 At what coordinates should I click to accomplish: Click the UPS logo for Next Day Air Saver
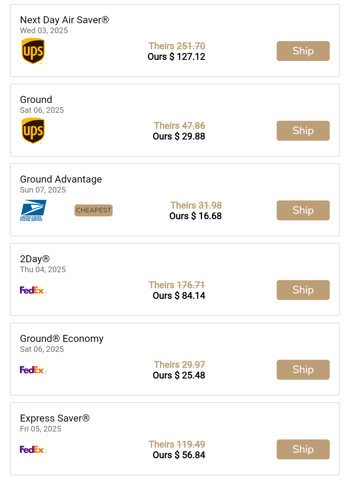point(33,51)
